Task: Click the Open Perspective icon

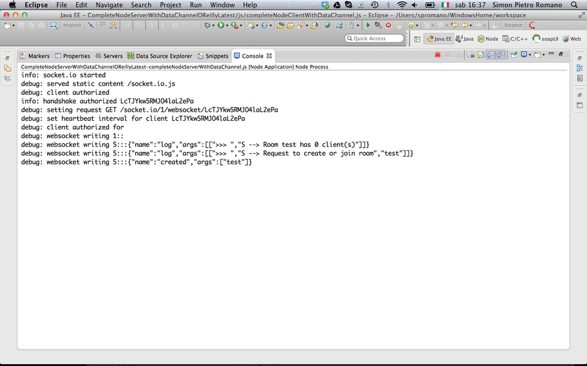Action: 417,39
